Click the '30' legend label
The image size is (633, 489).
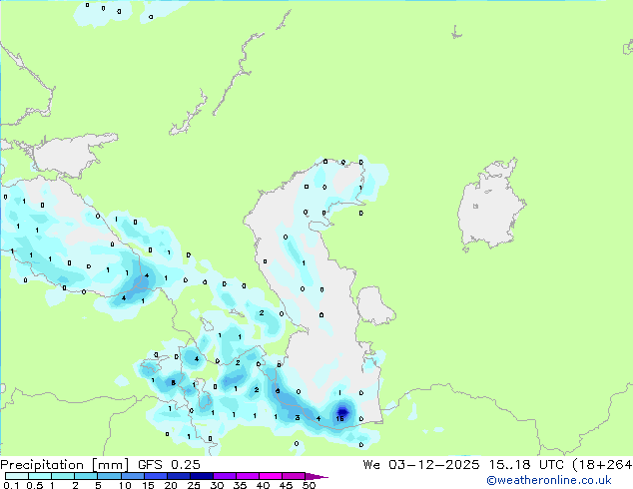[217, 485]
